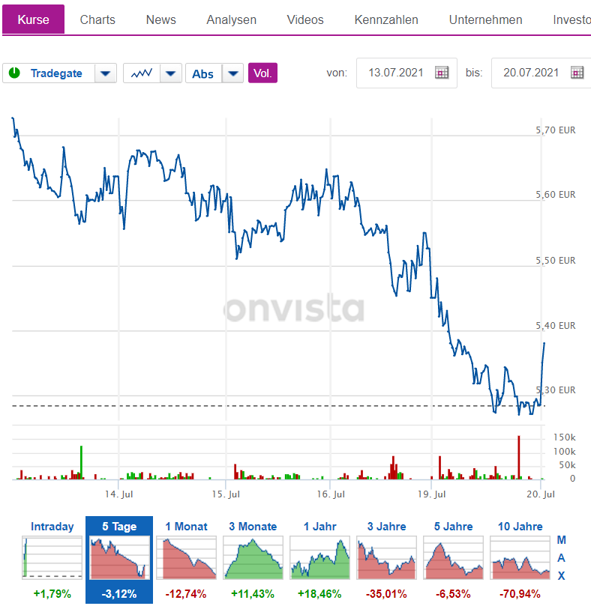The image size is (591, 609).
Task: Select Tradegate exchange button
Action: pyautogui.click(x=56, y=73)
